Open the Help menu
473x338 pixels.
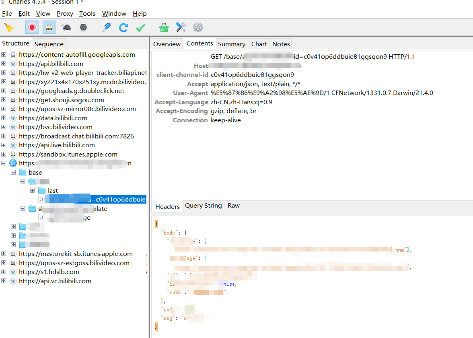(x=140, y=14)
